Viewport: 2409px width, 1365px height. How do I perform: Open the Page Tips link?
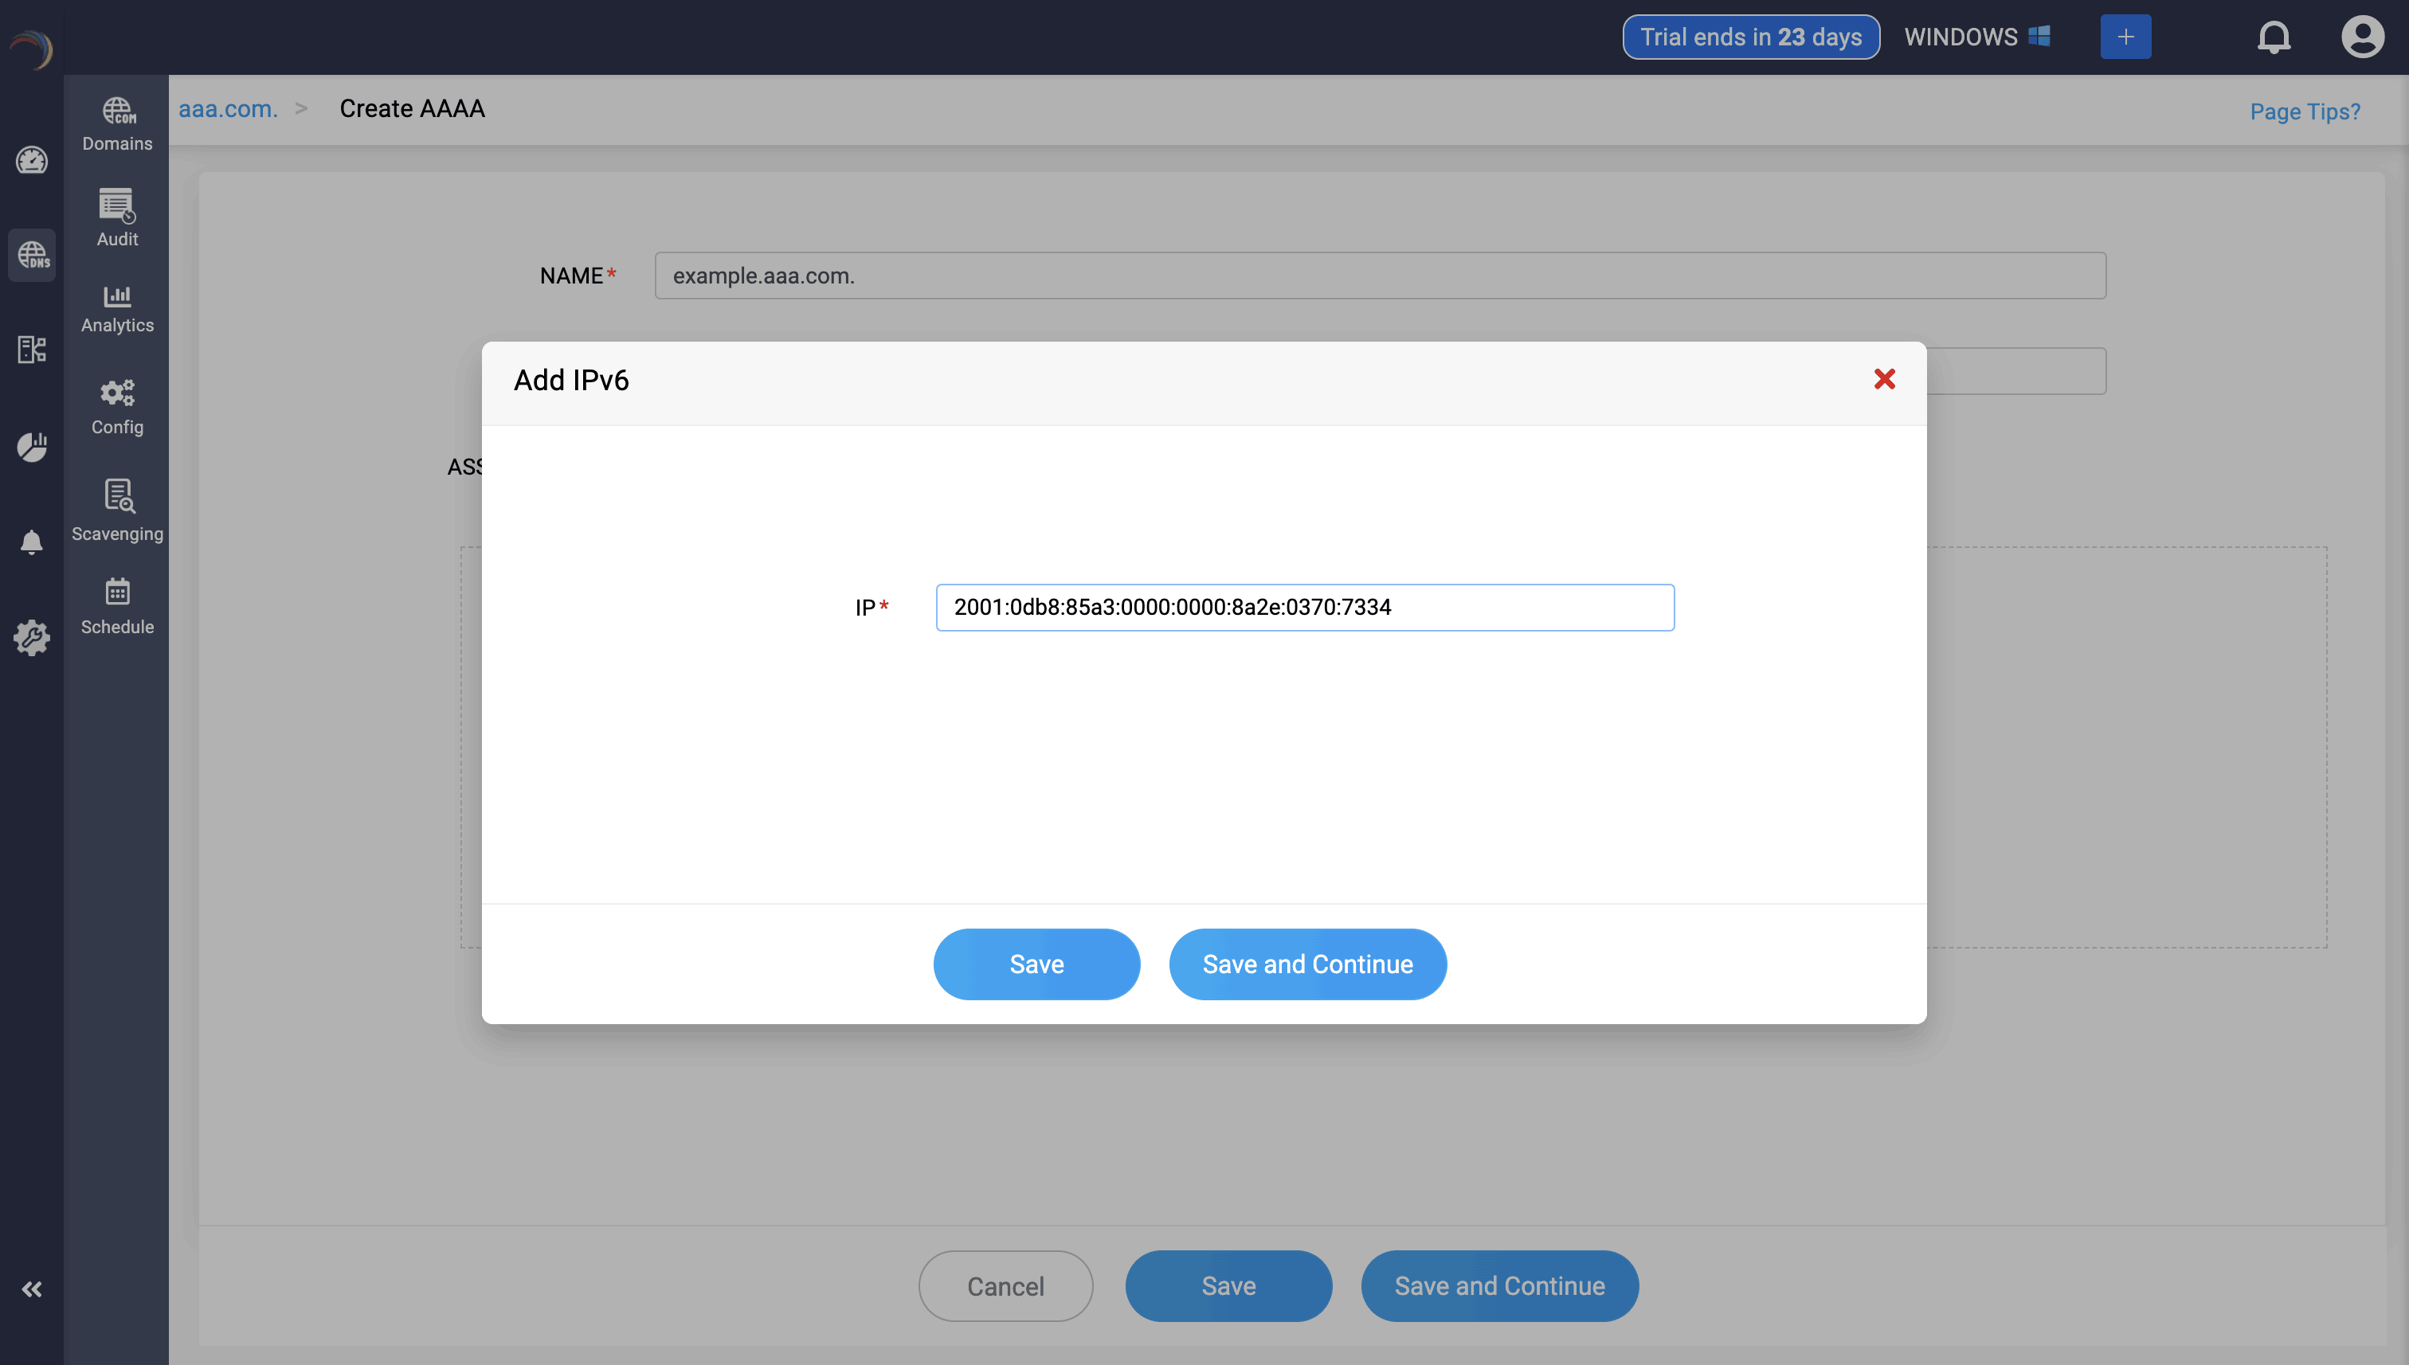(2304, 111)
